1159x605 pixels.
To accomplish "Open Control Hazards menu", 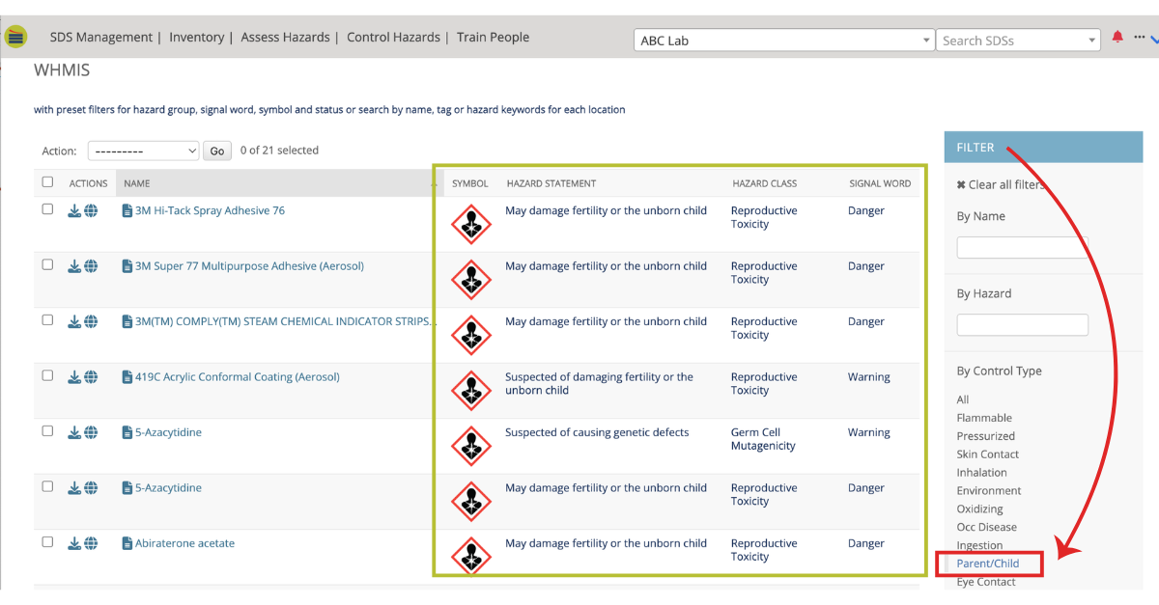I will click(x=393, y=37).
